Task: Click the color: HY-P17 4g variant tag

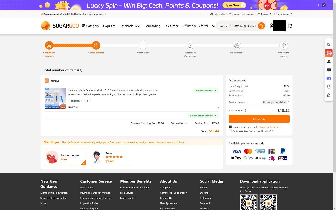Action: click(79, 101)
